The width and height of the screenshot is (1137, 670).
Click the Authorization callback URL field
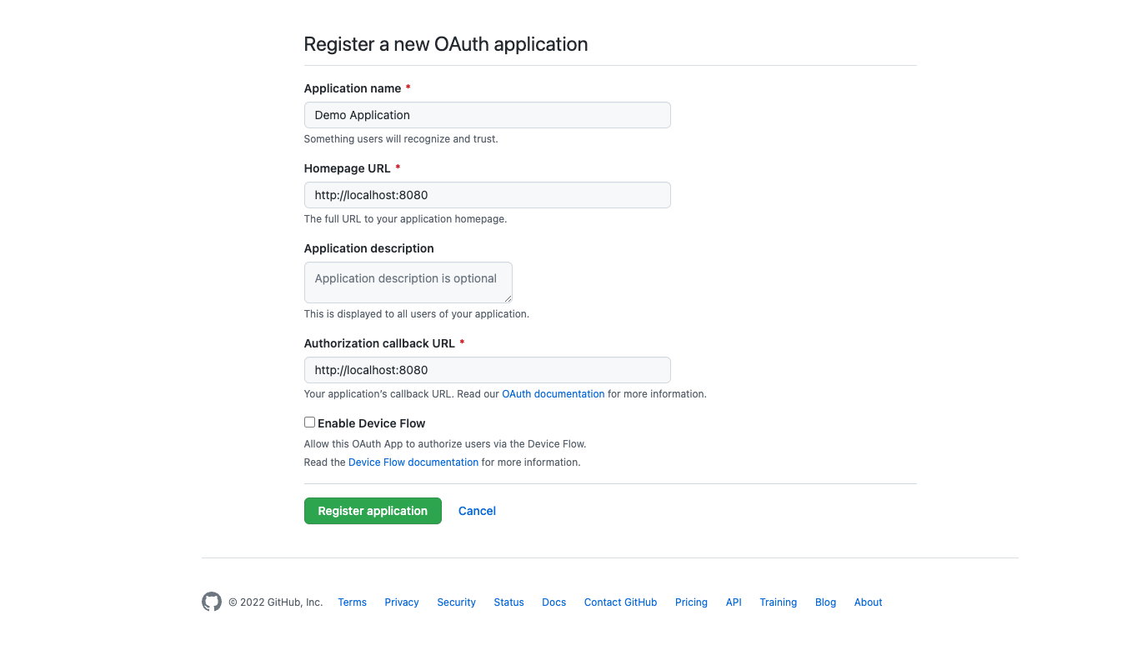coord(487,370)
